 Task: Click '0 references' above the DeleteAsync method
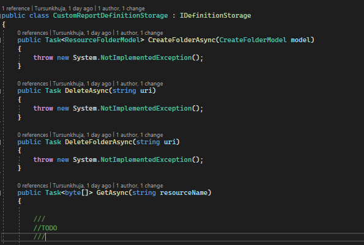pos(33,84)
